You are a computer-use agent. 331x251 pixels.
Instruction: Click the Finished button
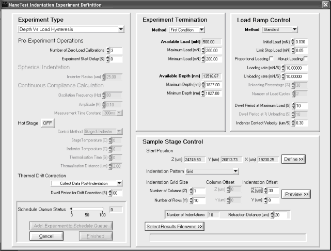96,236
